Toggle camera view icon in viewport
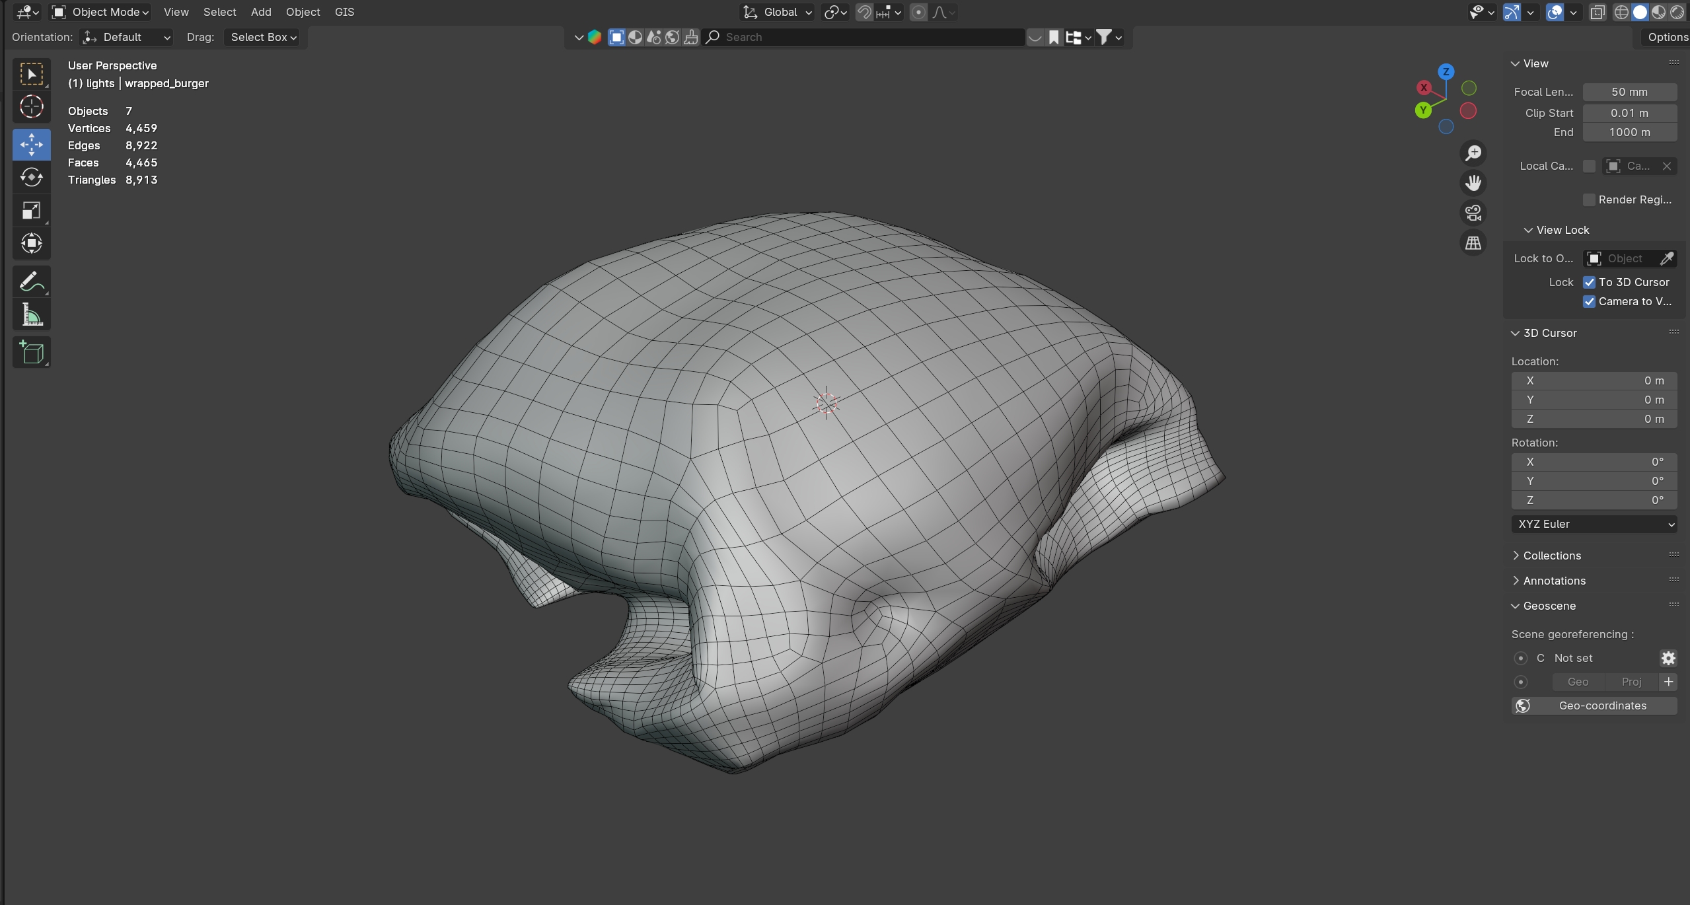This screenshot has width=1690, height=905. [x=1473, y=213]
